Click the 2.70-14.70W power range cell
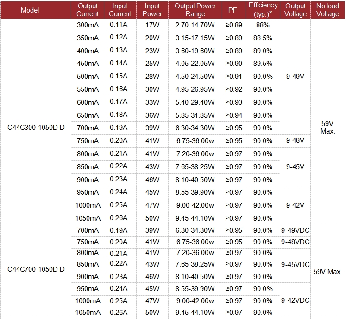The width and height of the screenshot is (346, 319). point(195,25)
